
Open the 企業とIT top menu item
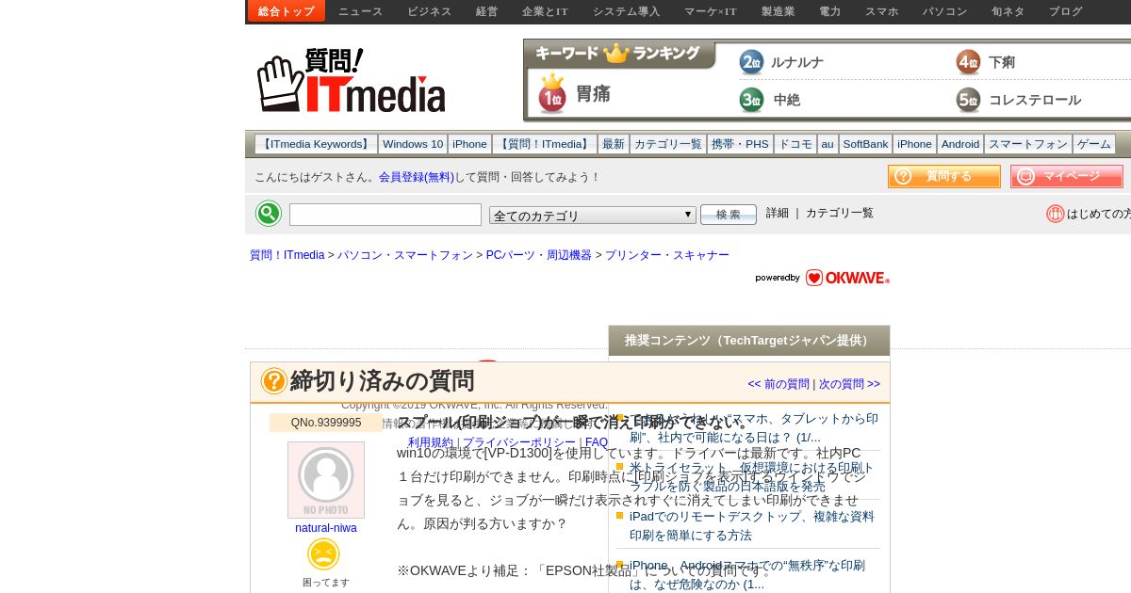click(546, 11)
